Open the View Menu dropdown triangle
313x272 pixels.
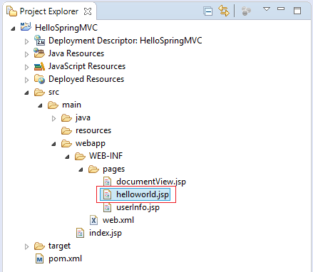pyautogui.click(x=267, y=9)
